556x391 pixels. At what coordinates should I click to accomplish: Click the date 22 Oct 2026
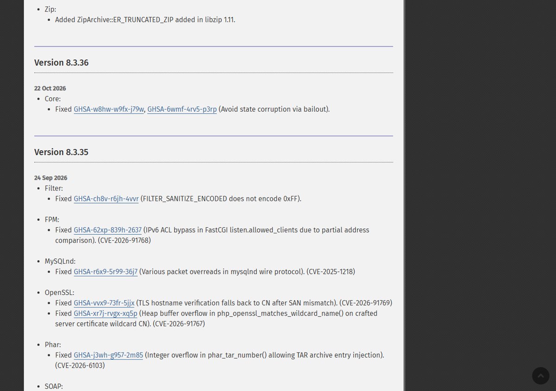(x=50, y=89)
